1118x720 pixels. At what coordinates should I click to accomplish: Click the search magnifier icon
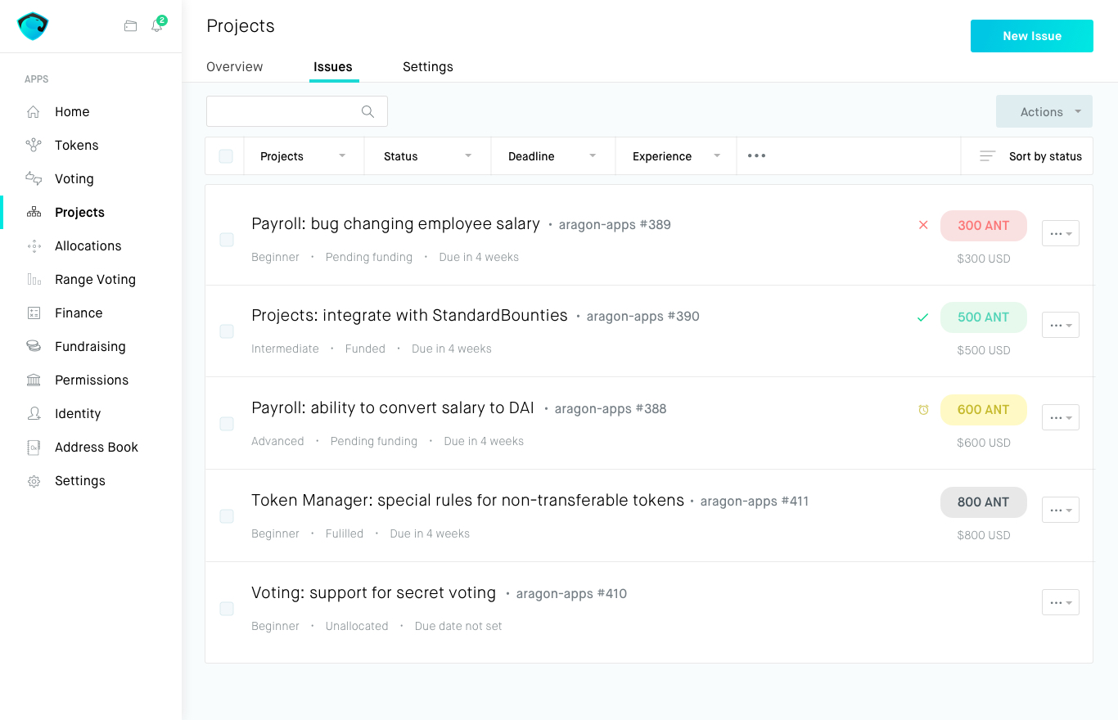coord(367,111)
